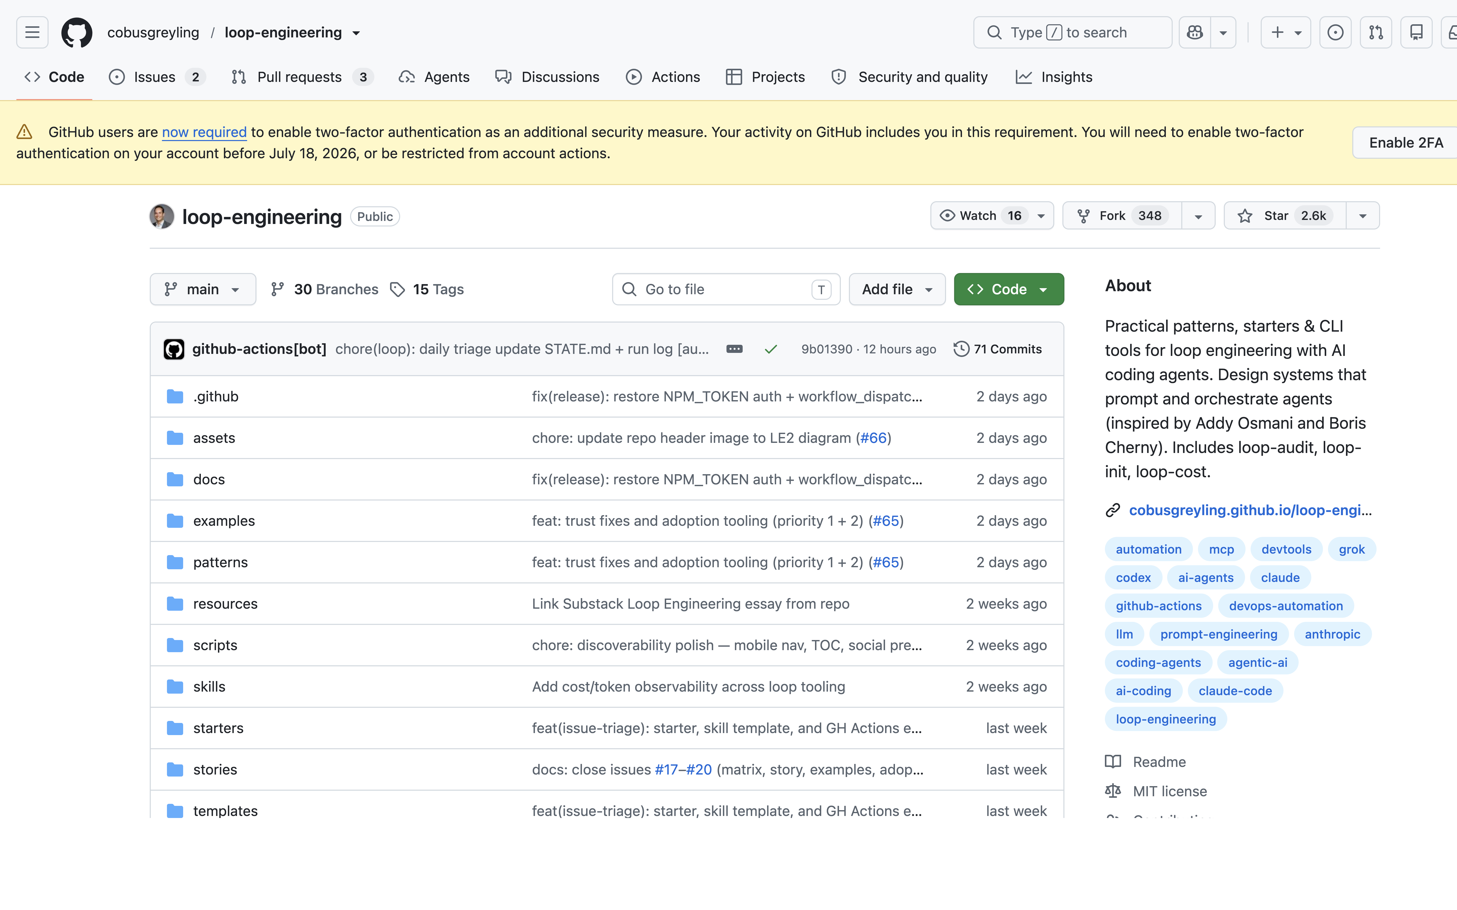Switch to the Projects tab

tap(765, 77)
